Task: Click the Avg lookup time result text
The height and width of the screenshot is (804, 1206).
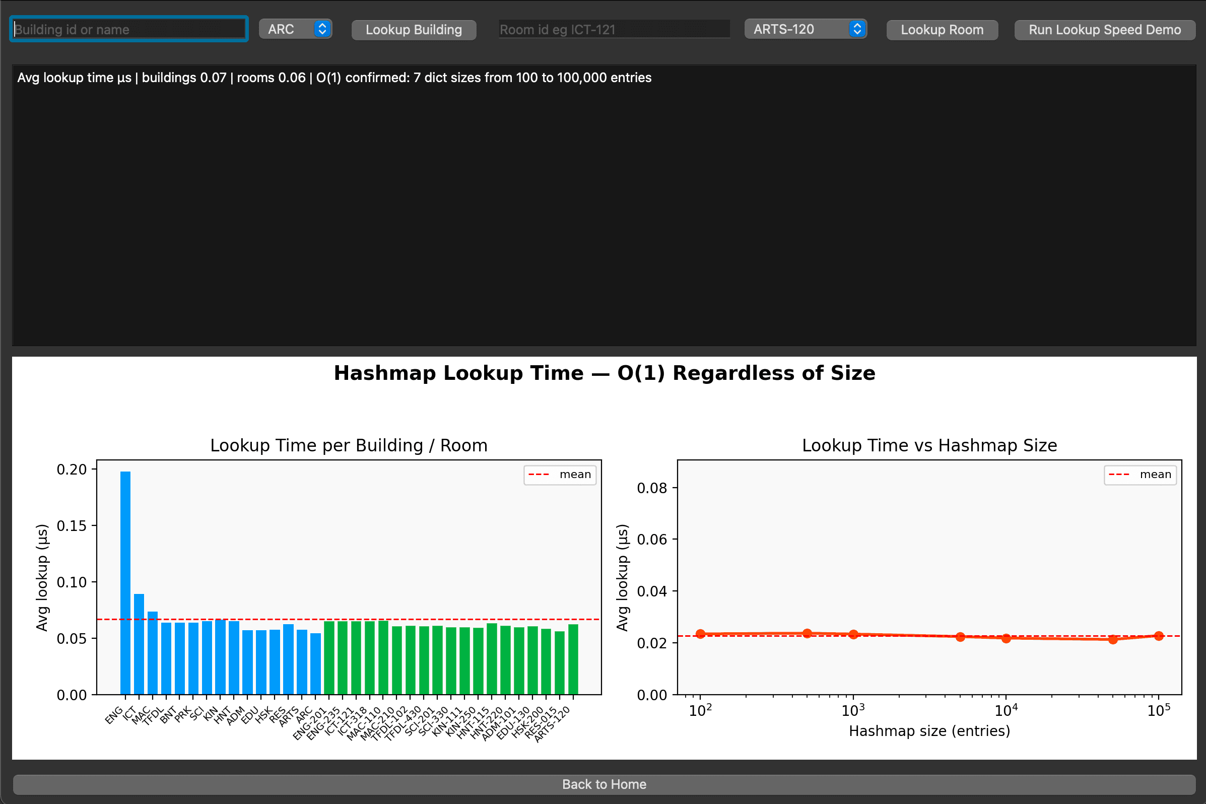Action: pyautogui.click(x=334, y=78)
